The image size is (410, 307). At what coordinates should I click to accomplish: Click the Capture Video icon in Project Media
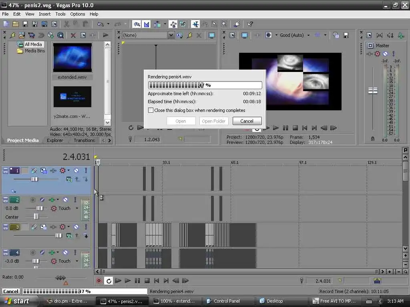31,35
